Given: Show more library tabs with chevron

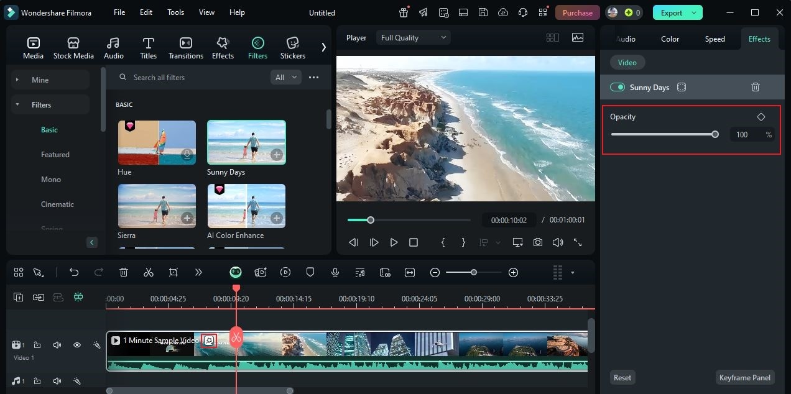Looking at the screenshot, I should click(323, 47).
